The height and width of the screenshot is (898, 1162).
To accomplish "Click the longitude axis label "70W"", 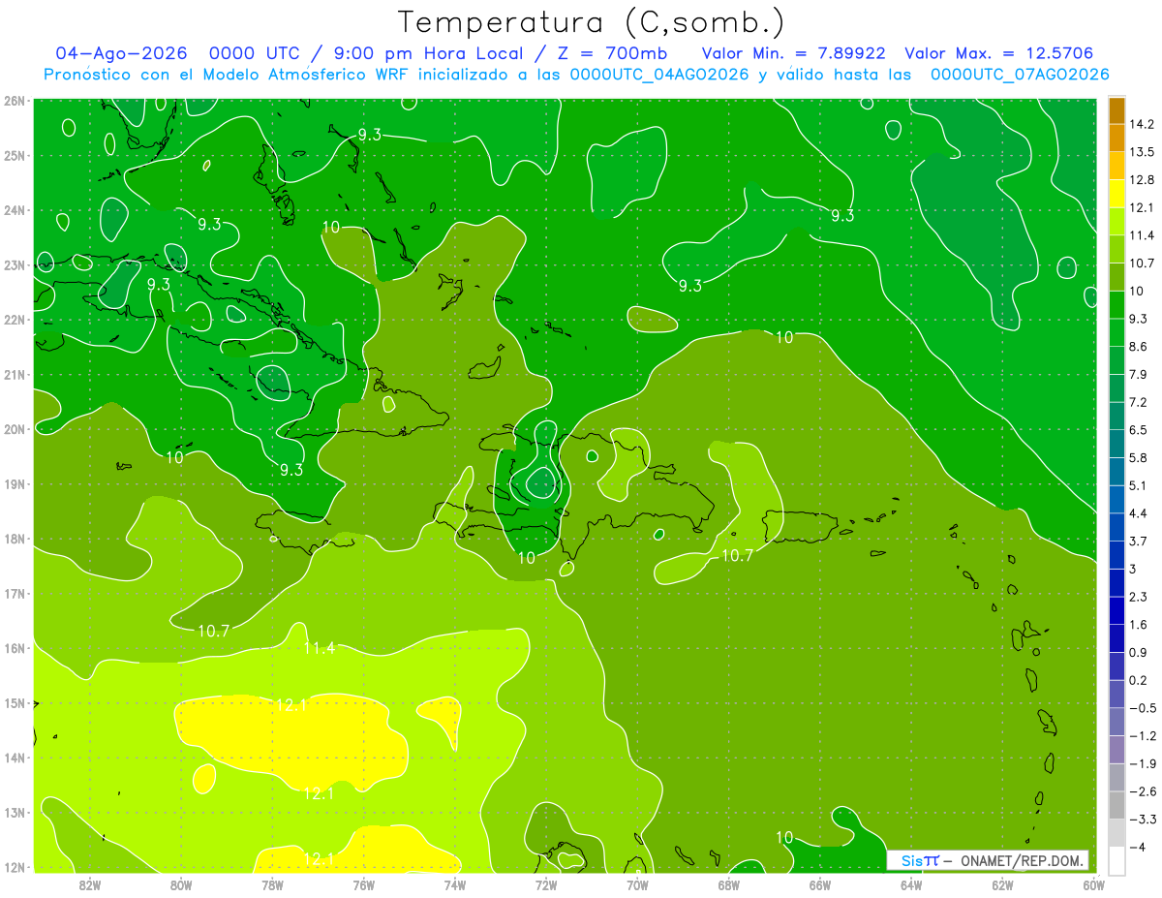I will click(x=637, y=883).
